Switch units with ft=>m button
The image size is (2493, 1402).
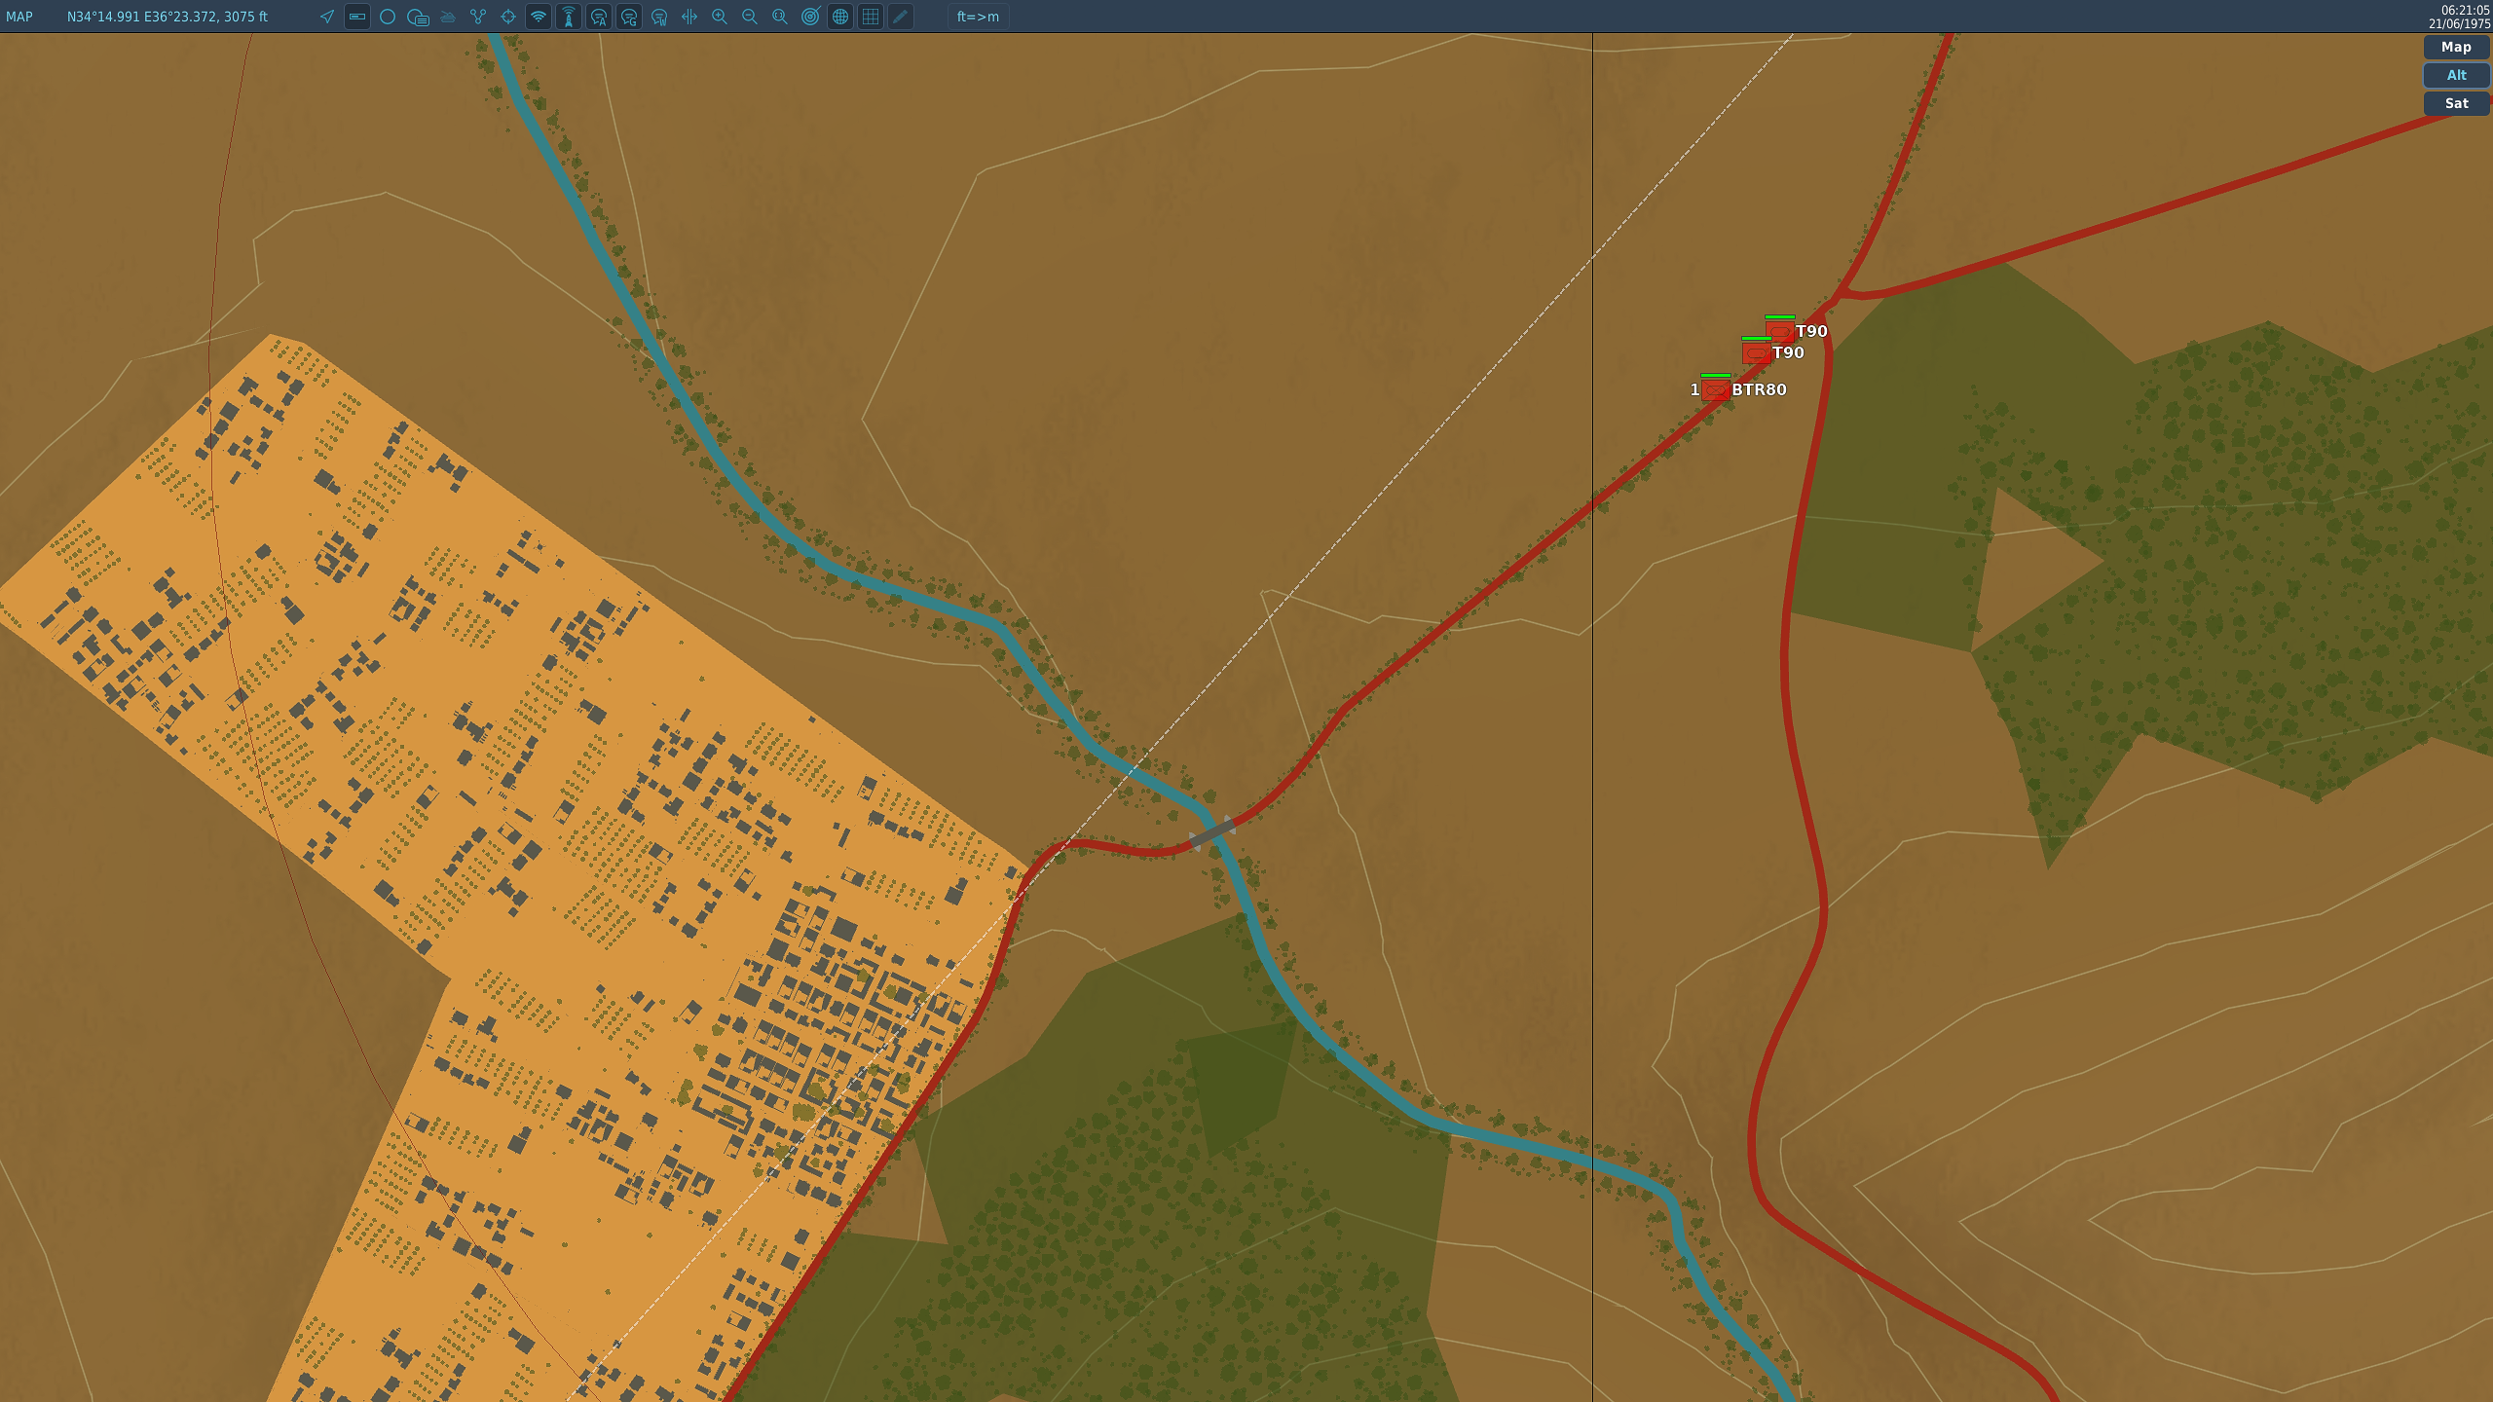click(978, 17)
